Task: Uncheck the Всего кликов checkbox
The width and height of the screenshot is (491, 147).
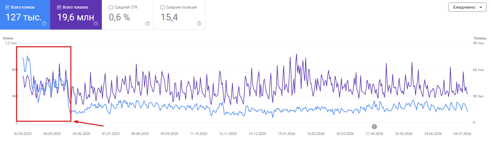Action: point(7,7)
